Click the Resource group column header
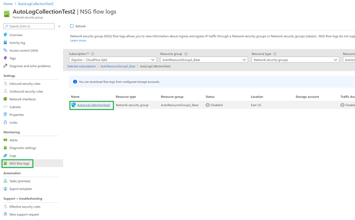 click(172, 96)
